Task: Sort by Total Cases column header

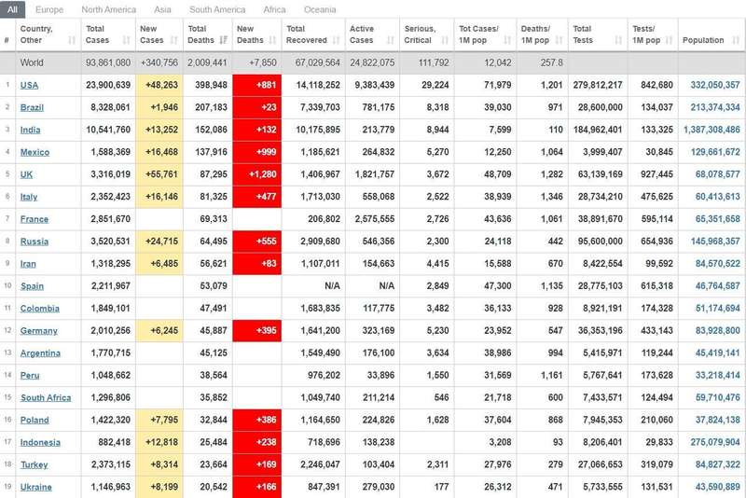Action: coord(97,35)
